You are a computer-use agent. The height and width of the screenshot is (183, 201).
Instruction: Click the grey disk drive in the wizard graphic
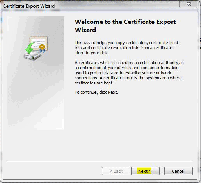[33, 56]
